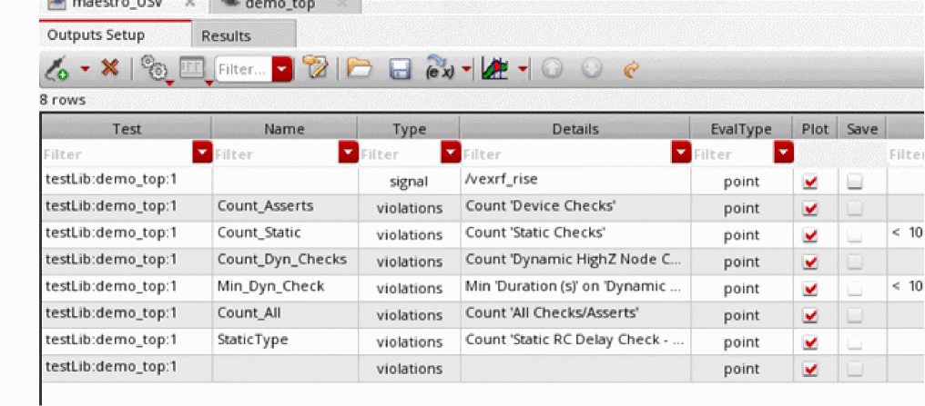Toggle Plot checkbox for Count_All row
The height and width of the screenshot is (406, 925).
point(809,315)
